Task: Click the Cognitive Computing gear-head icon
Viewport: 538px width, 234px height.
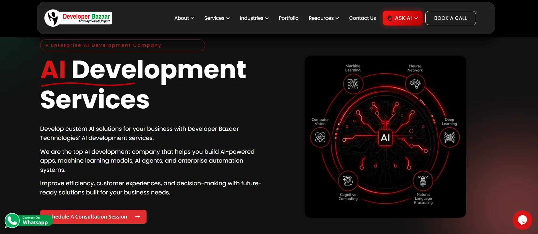Action: tap(348, 181)
